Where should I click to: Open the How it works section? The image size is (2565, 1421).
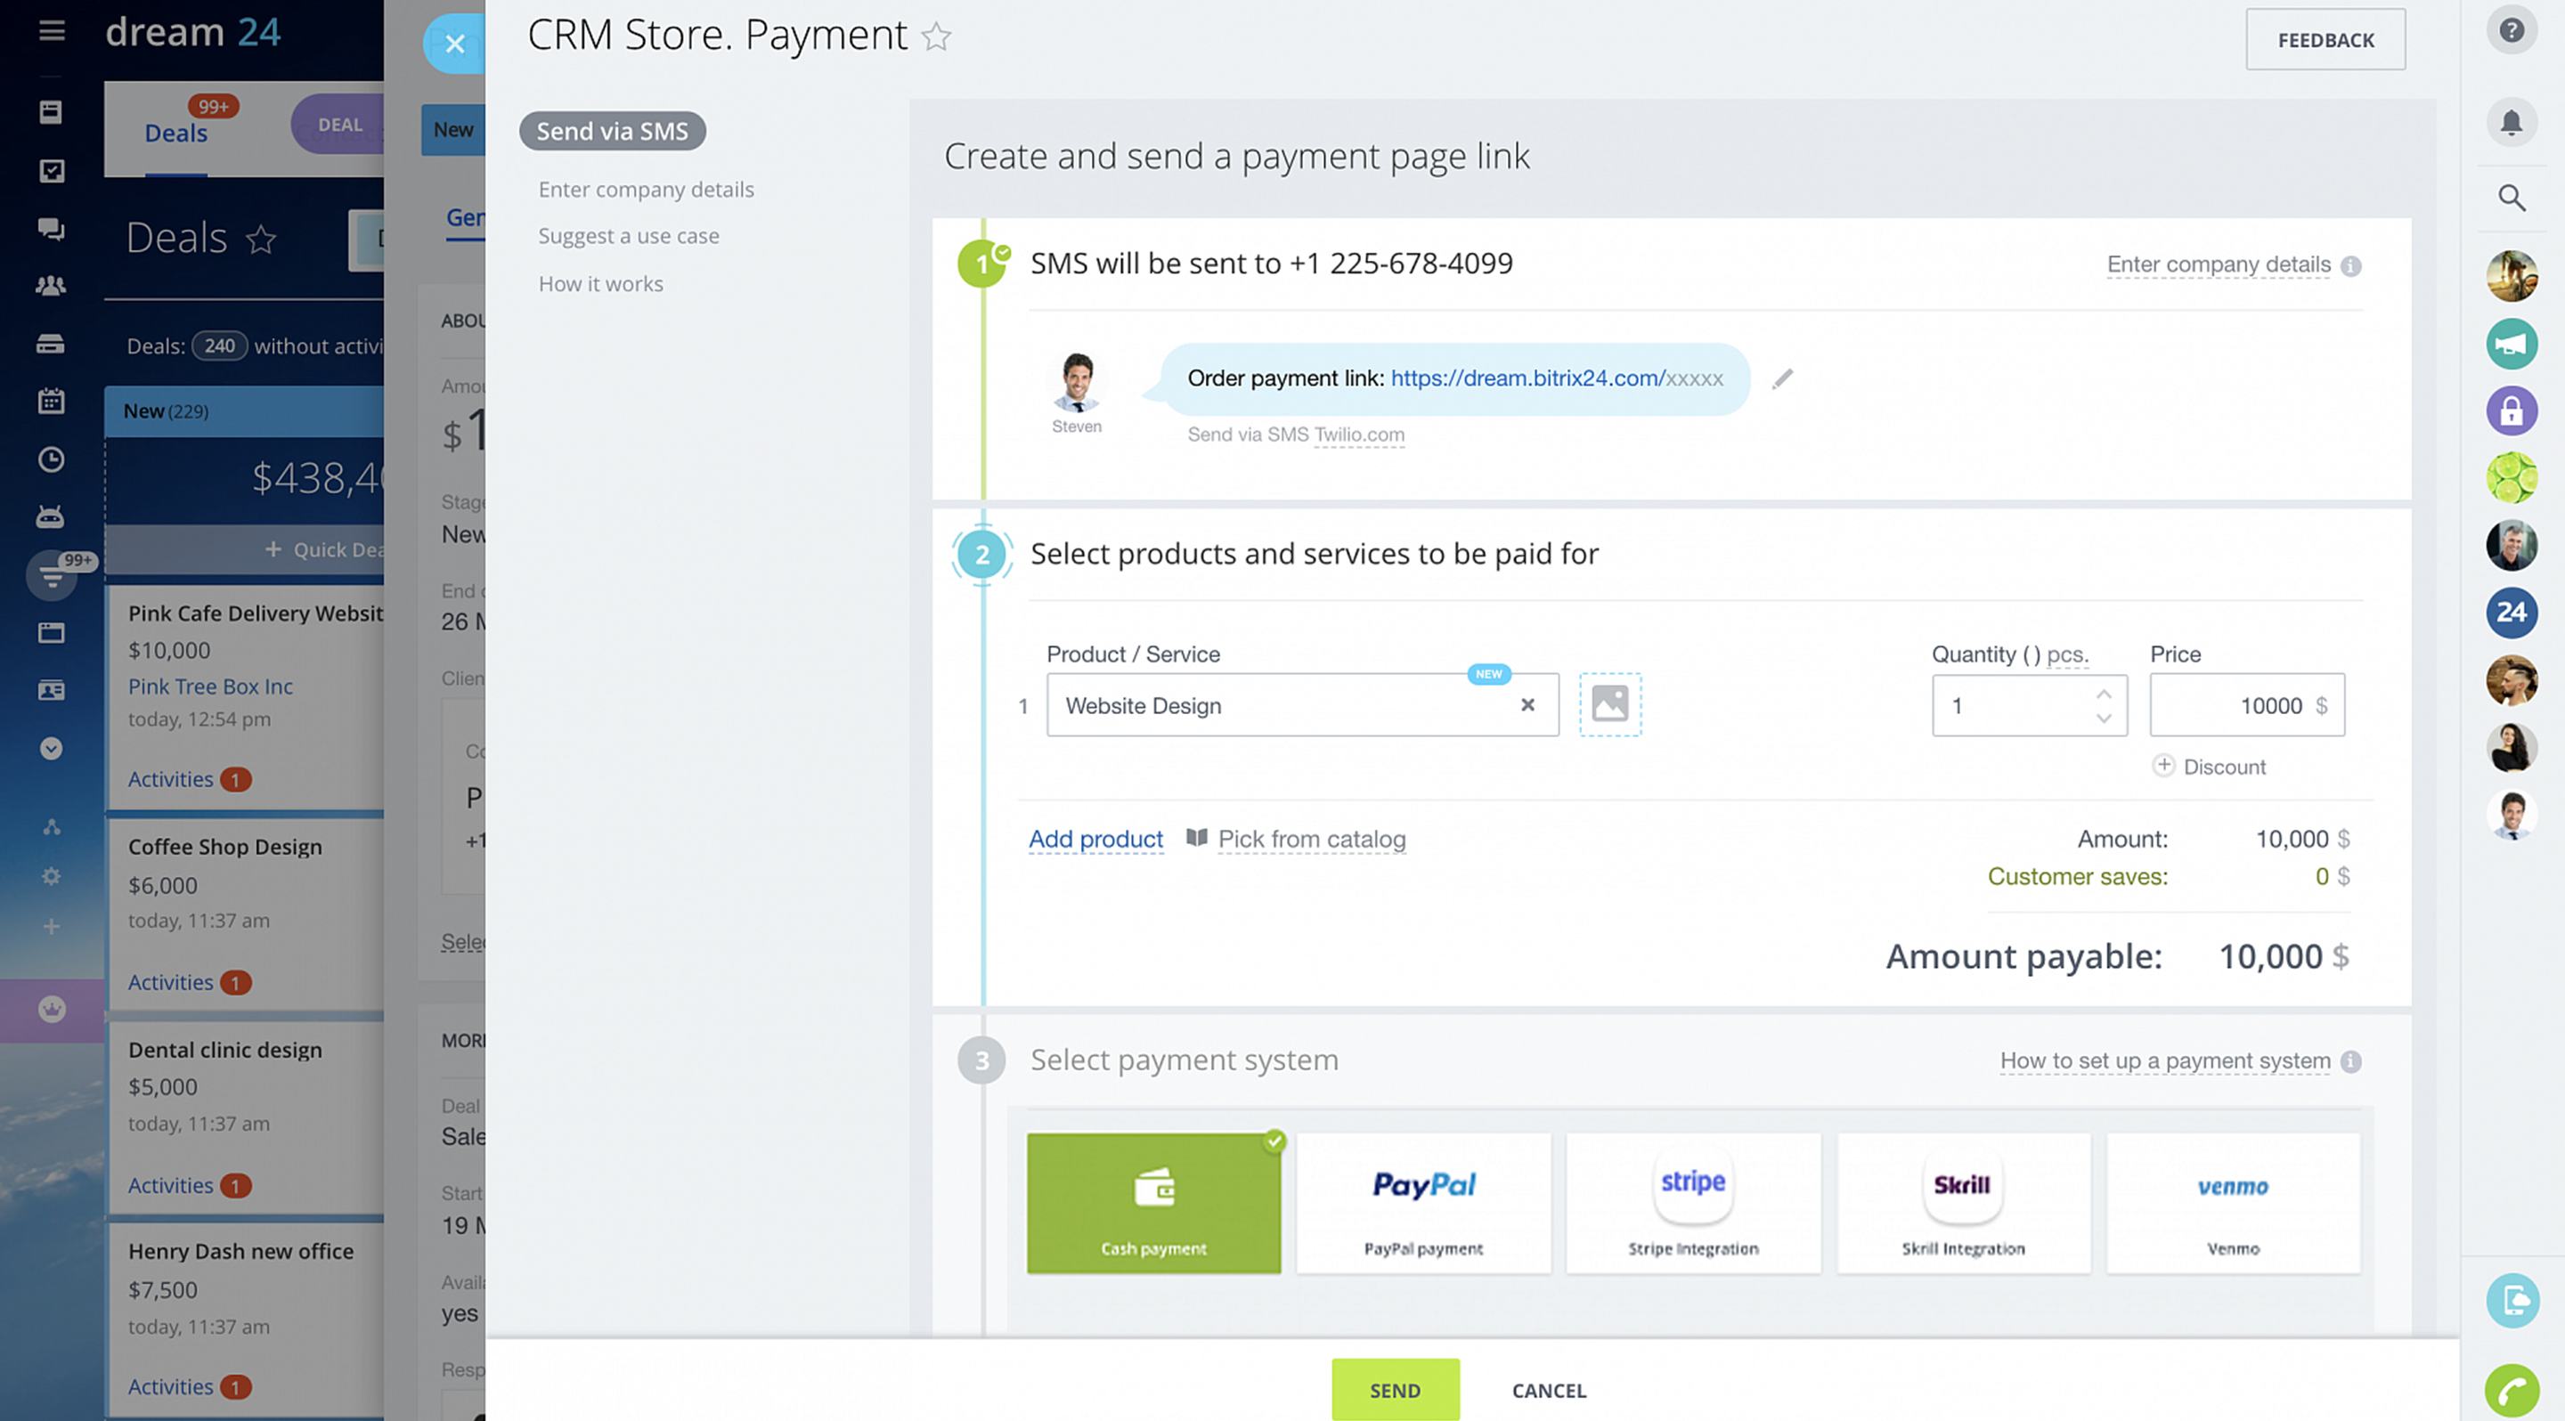coord(600,284)
